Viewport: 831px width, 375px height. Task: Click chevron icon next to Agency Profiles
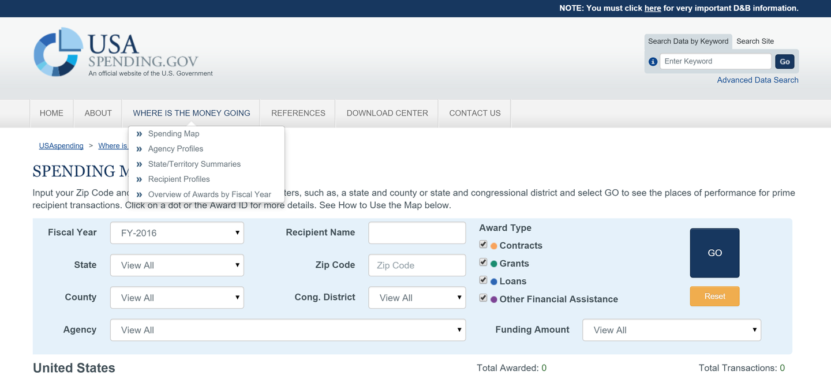[x=139, y=149]
